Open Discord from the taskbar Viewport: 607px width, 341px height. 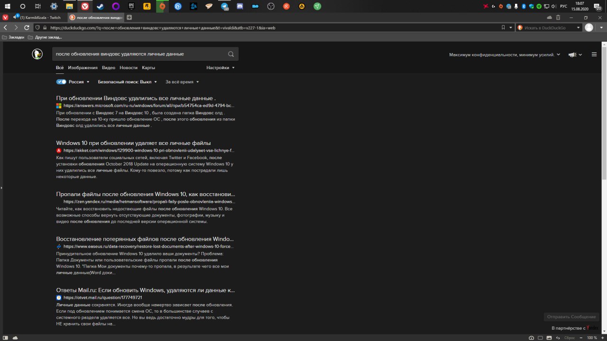pyautogui.click(x=240, y=6)
